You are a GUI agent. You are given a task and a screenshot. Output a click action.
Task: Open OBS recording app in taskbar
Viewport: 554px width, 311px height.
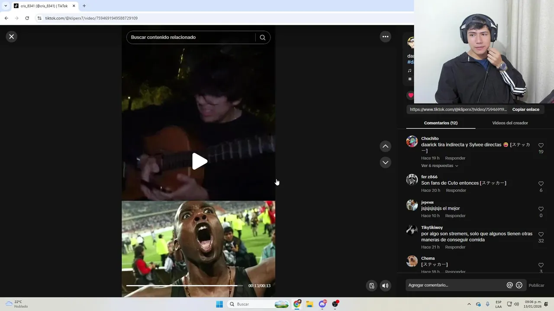point(335,304)
